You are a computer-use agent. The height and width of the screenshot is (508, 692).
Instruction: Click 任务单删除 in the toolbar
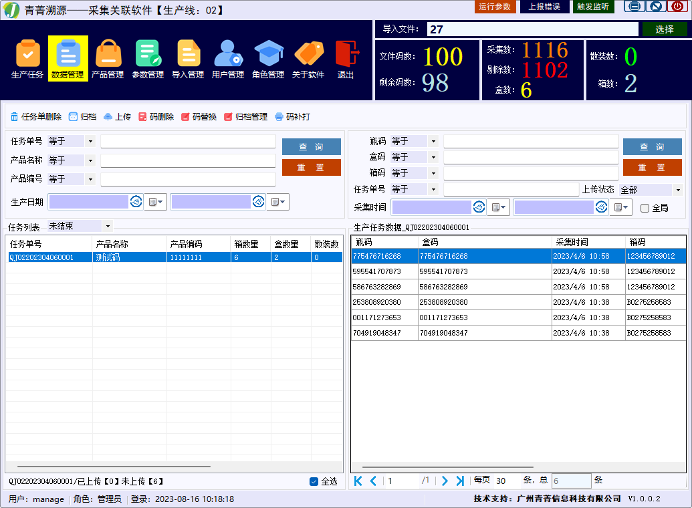click(36, 117)
